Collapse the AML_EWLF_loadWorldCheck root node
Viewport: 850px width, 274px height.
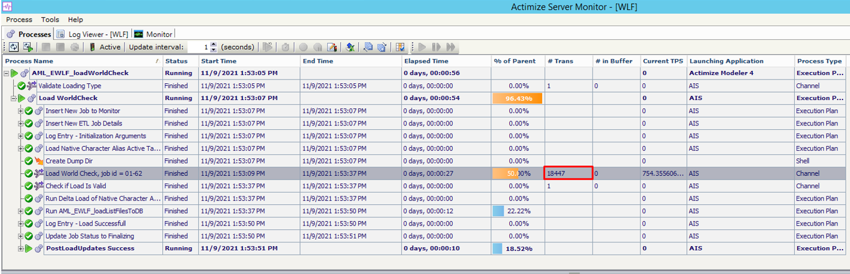(x=7, y=73)
